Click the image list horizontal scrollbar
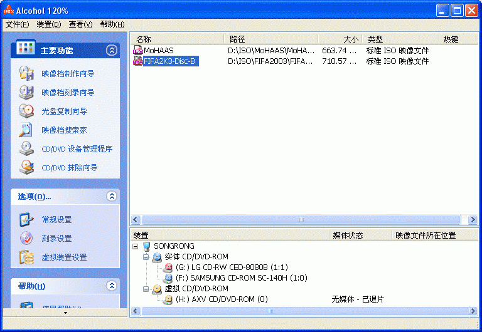This screenshot has height=332, width=482. [x=301, y=220]
